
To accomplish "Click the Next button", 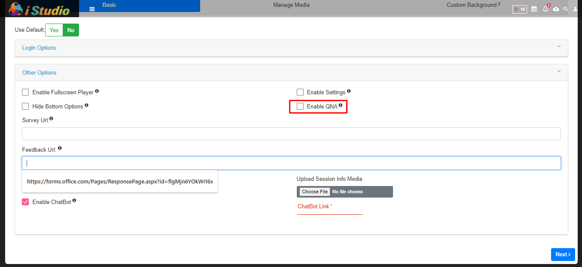I will (x=563, y=255).
